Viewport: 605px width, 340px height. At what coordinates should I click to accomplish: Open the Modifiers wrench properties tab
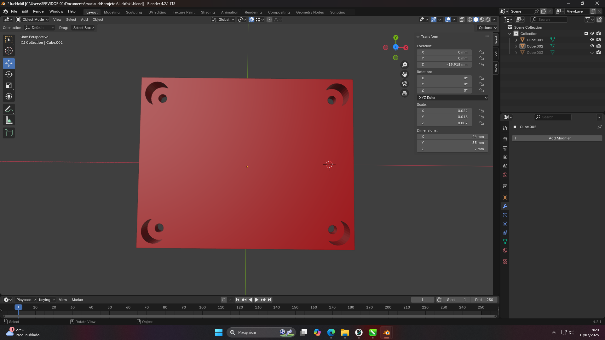505,206
